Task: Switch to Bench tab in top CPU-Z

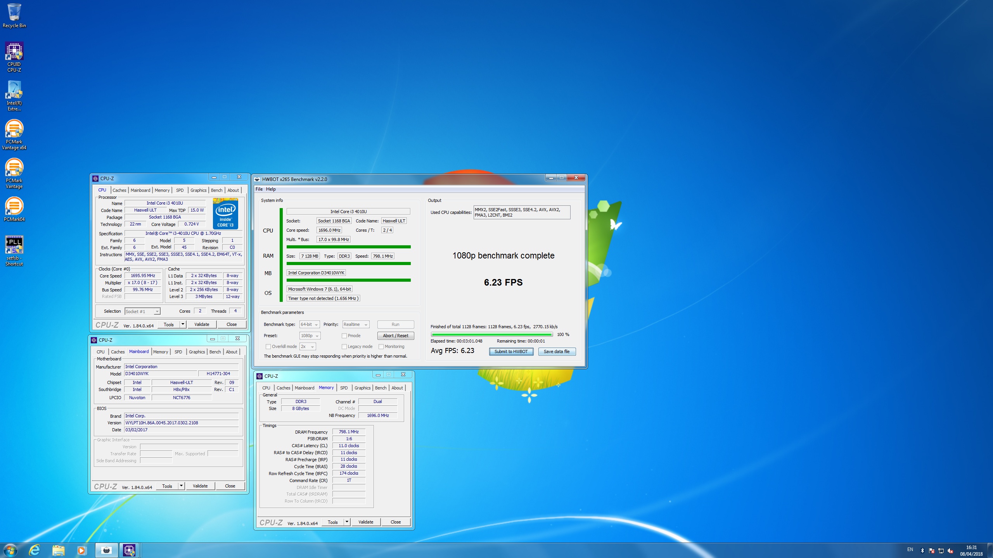Action: click(x=217, y=190)
